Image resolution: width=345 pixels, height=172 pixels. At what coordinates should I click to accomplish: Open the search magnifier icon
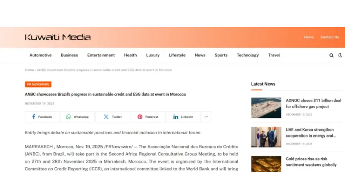331,55
